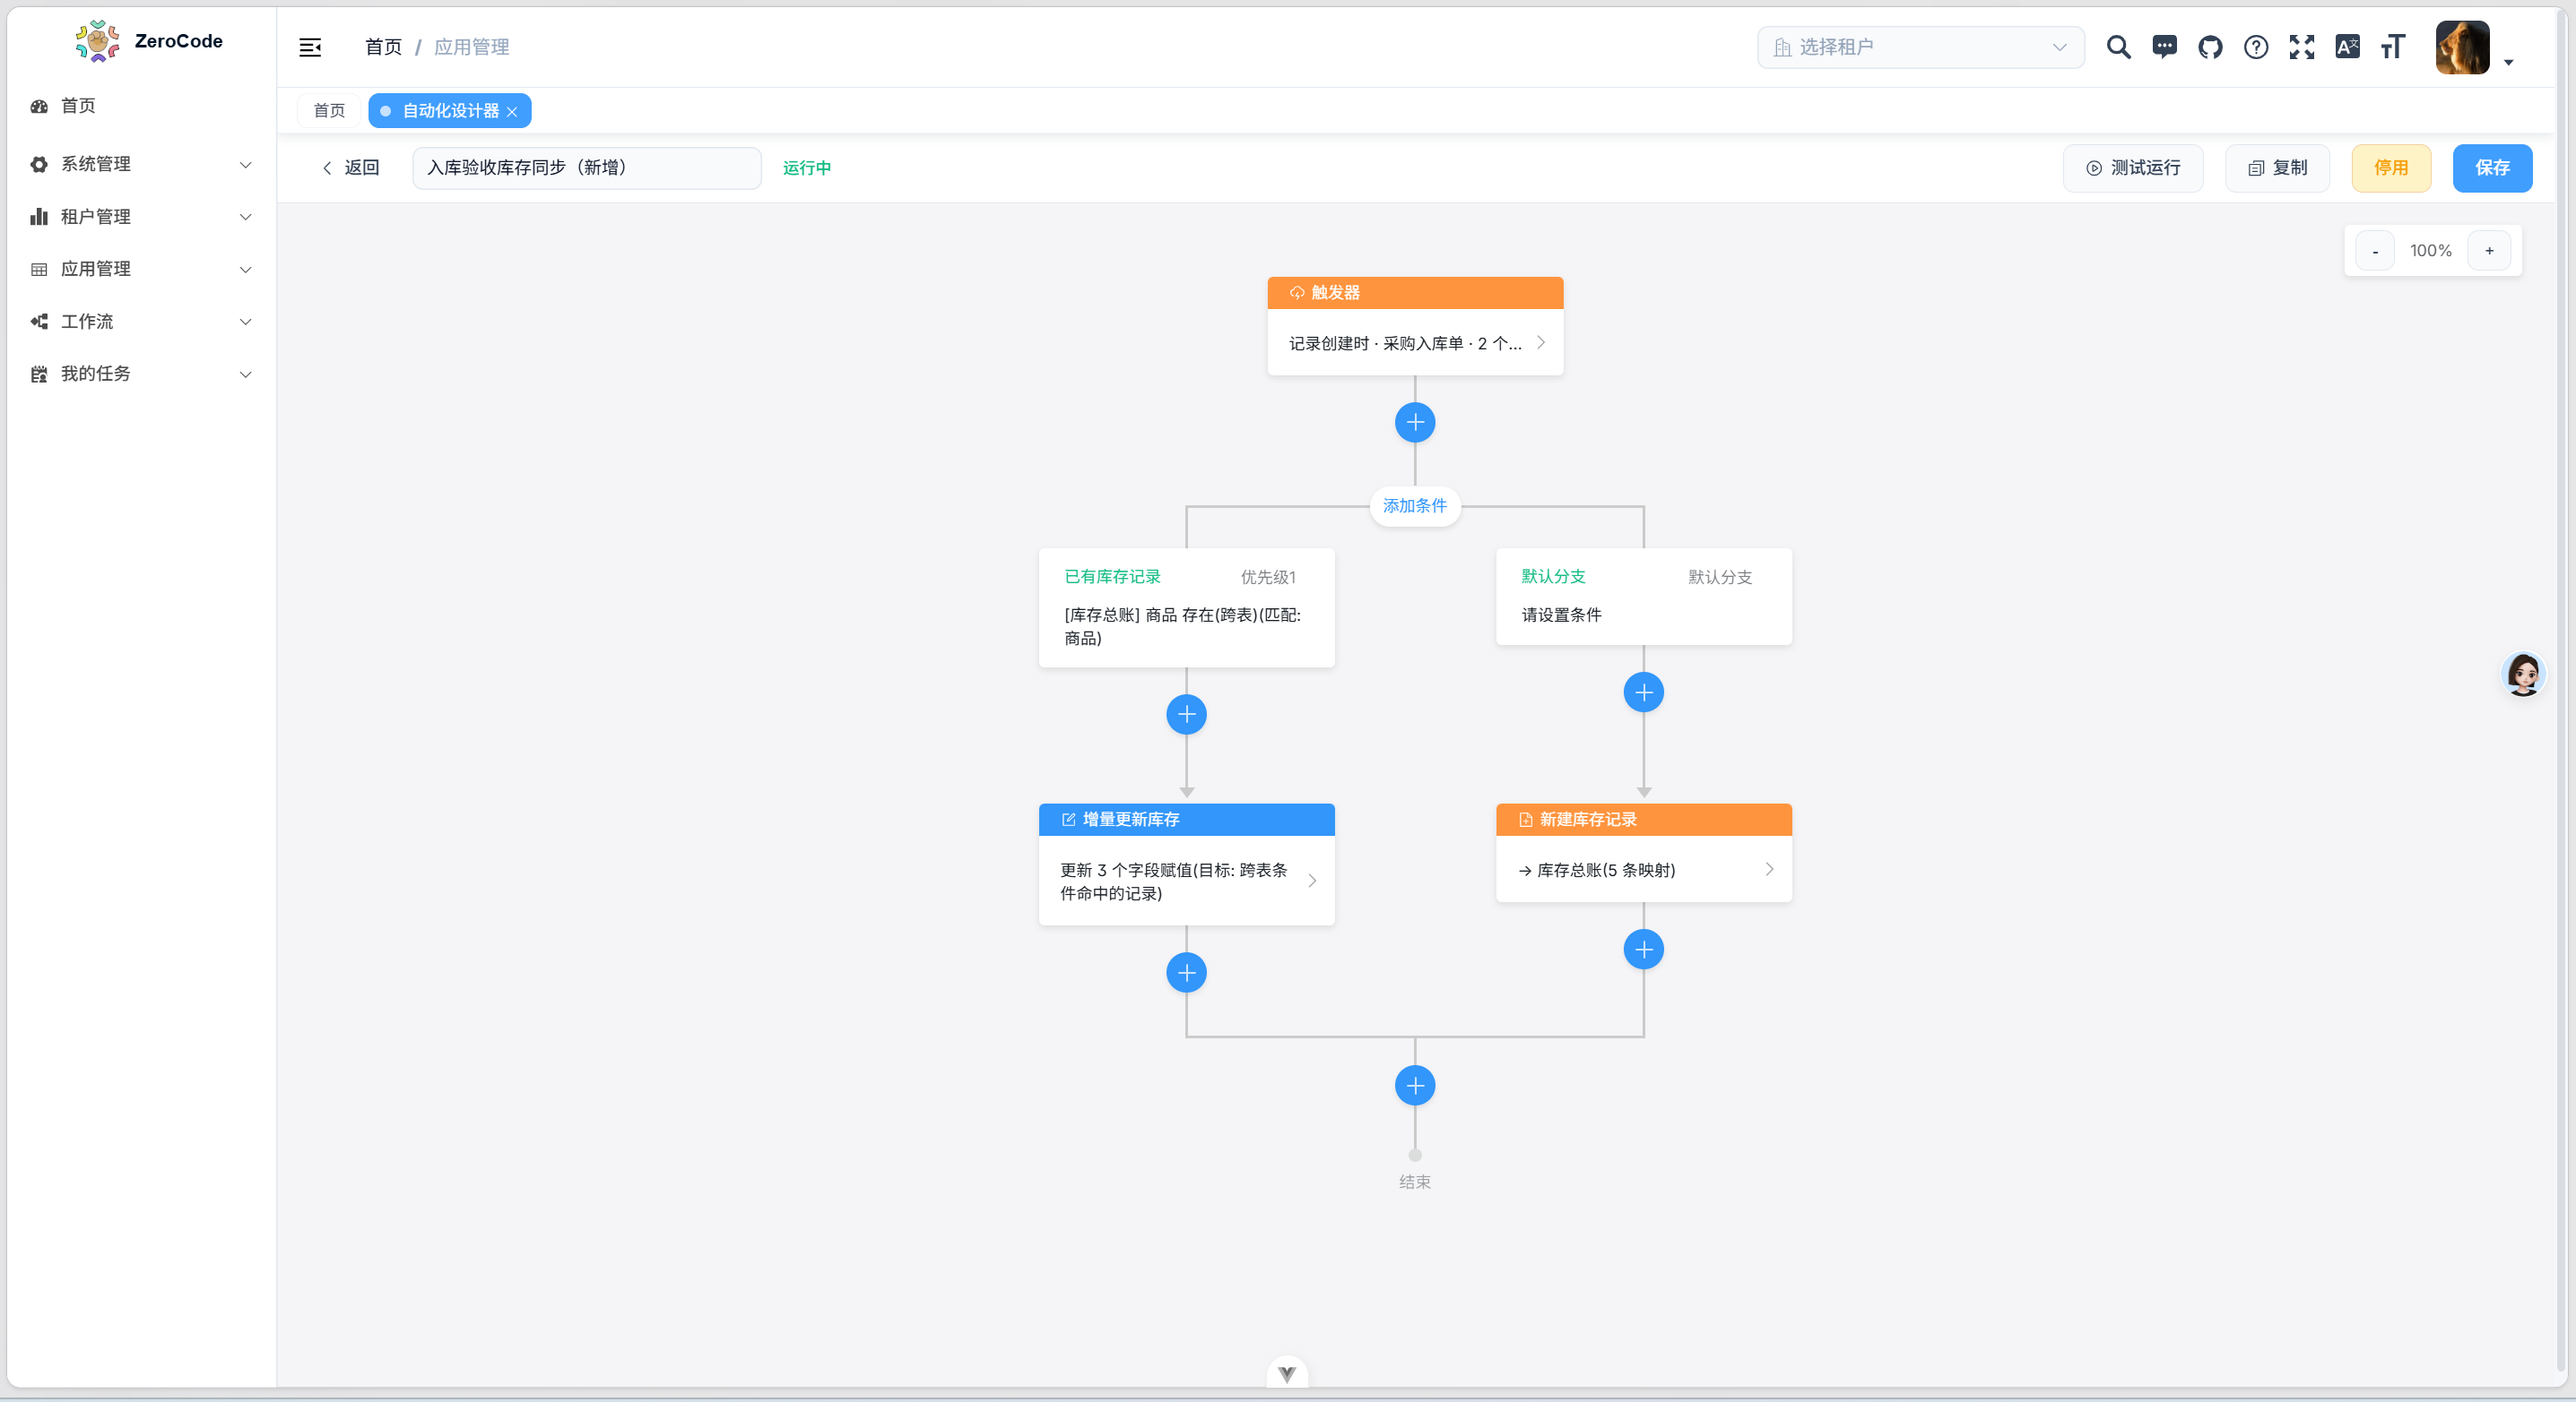The width and height of the screenshot is (2576, 1402).
Task: Open the help question mark icon
Action: point(2256,47)
